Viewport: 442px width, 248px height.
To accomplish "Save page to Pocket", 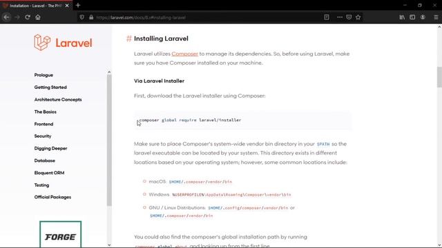I will (349, 17).
